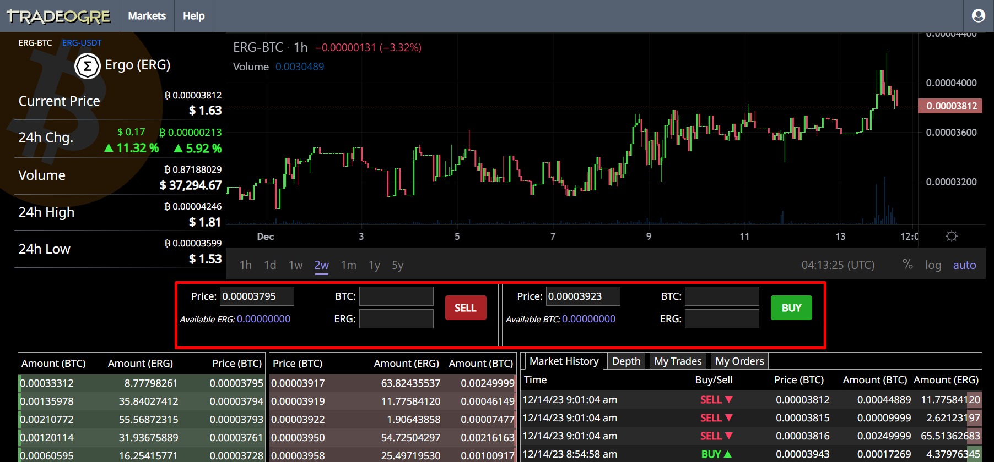994x462 pixels.
Task: Click available BTC balance value
Action: pos(588,319)
